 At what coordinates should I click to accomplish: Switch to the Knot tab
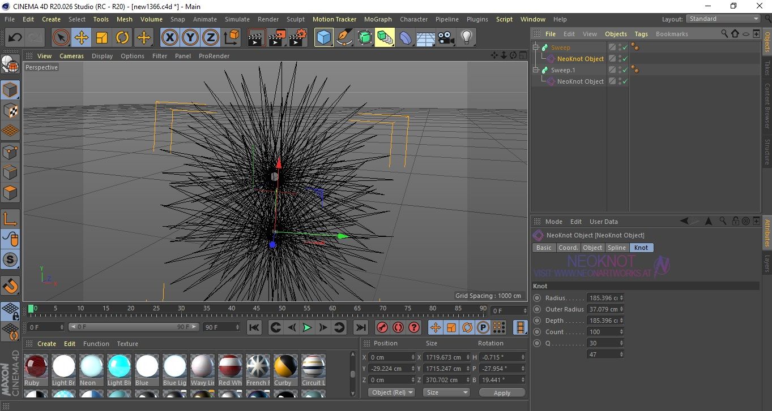[641, 248]
